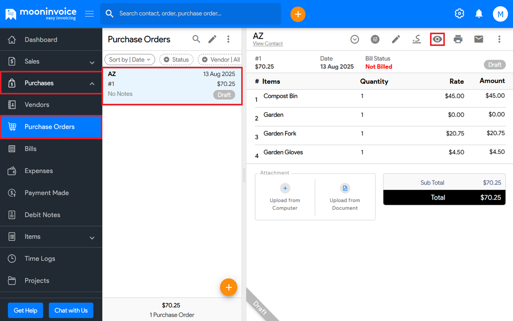
Task: Open the Sort by Date dropdown
Action: click(130, 60)
